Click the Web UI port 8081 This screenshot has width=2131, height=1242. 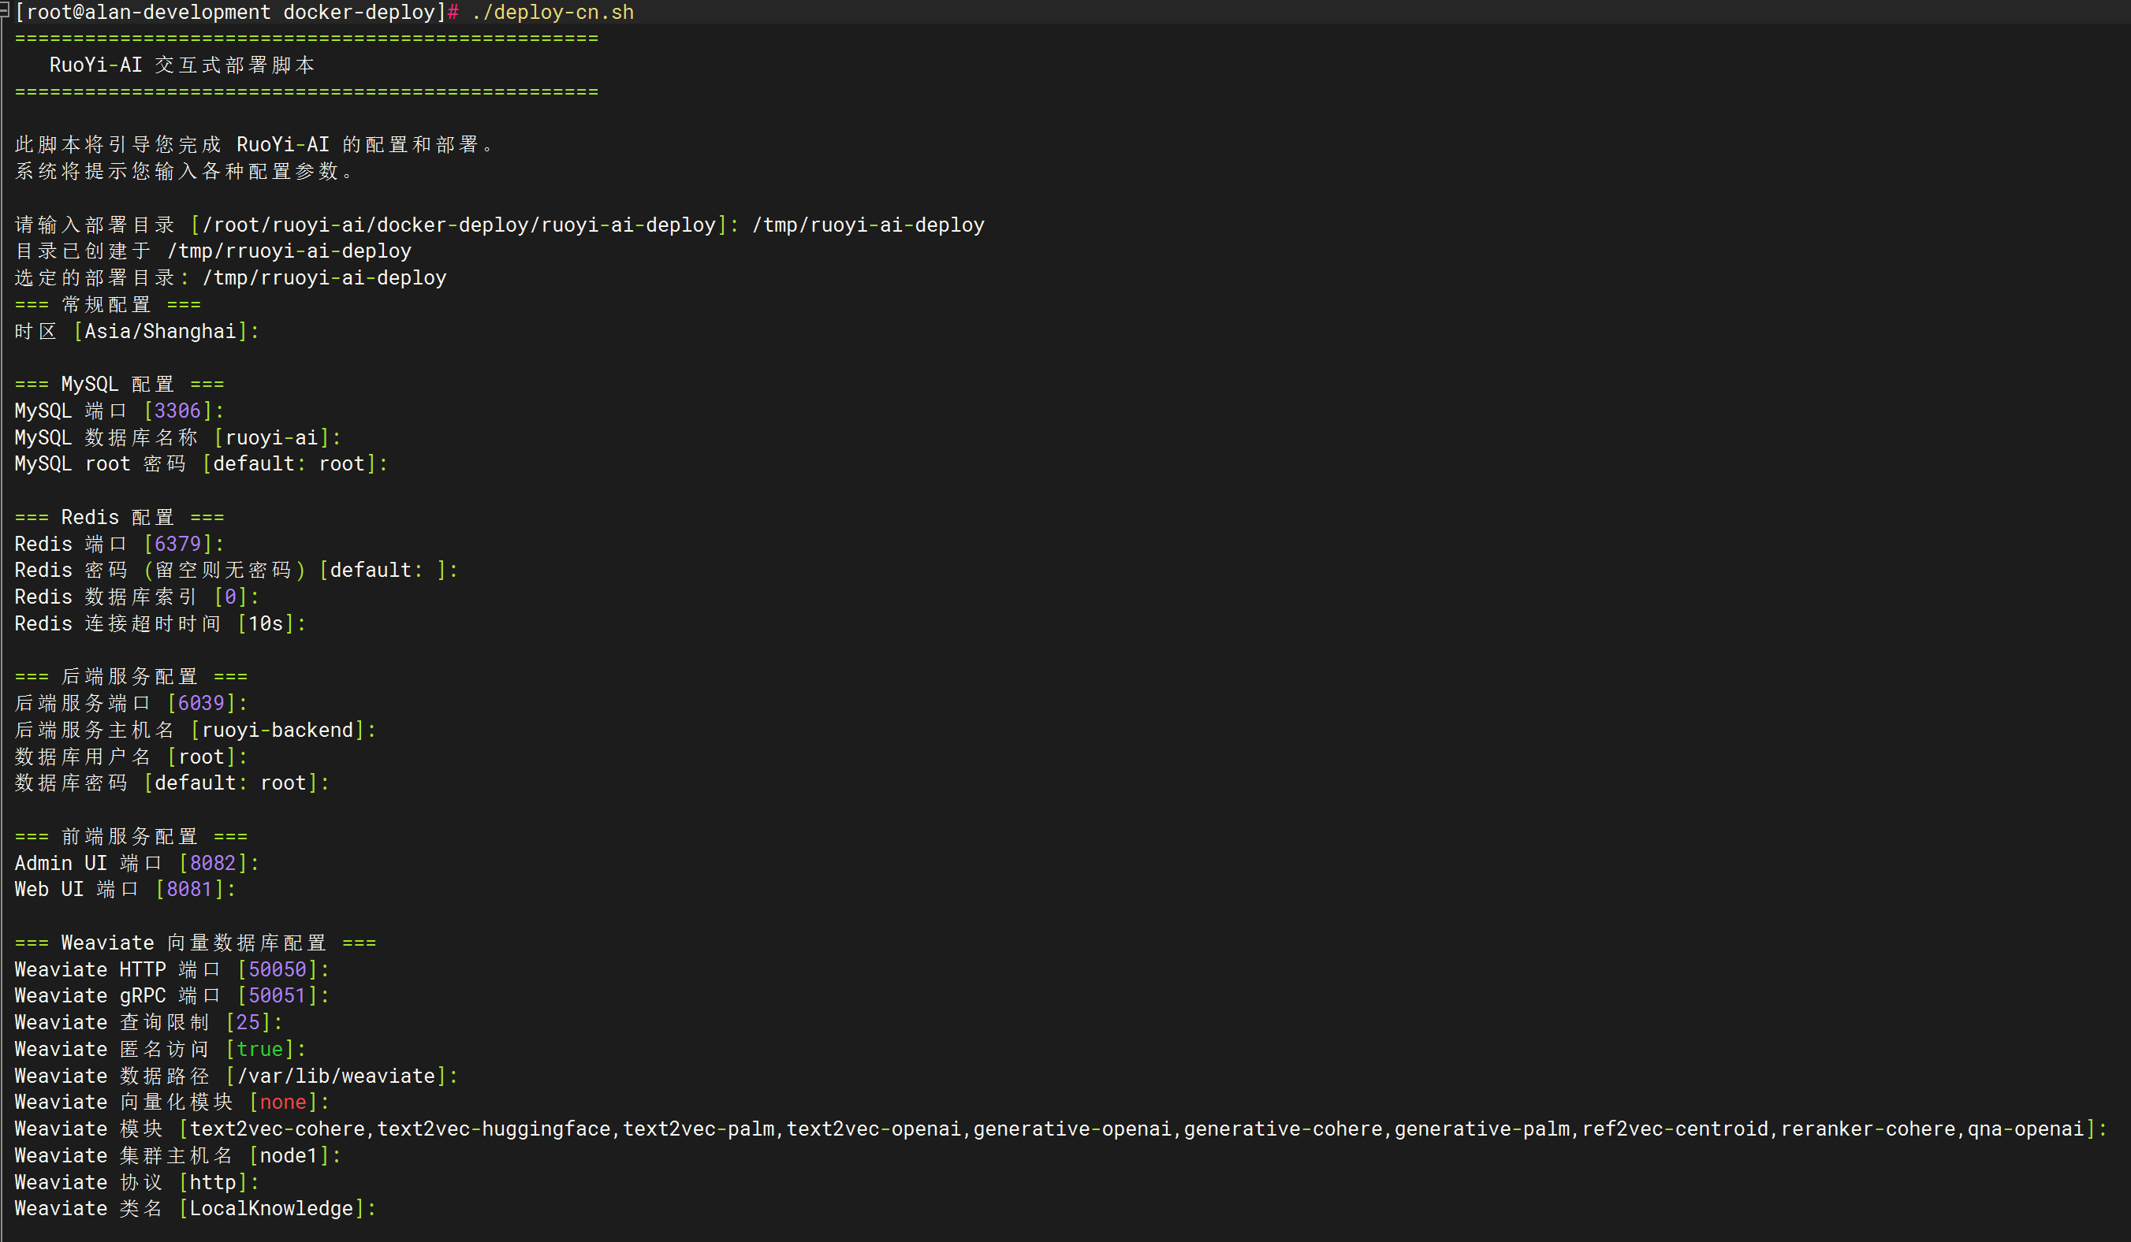coord(188,890)
